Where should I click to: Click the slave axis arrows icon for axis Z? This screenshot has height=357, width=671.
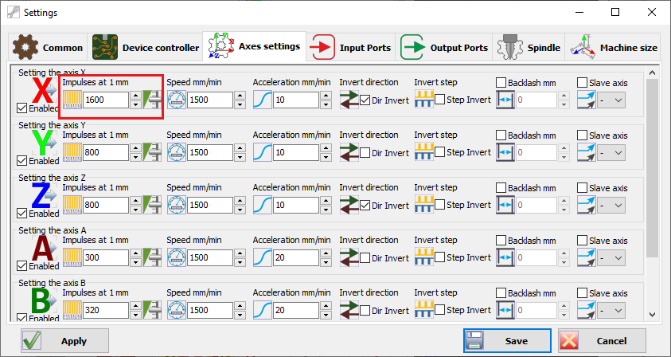(x=587, y=206)
